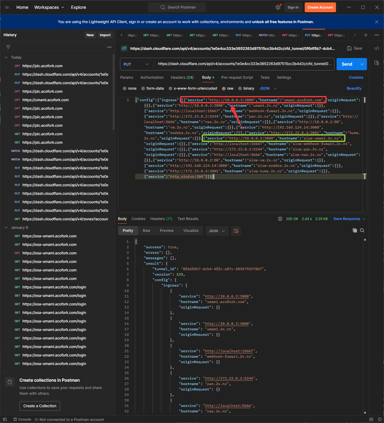Screen dimensions: 384x423
Task: Open help icon in status bar
Action: [x=380, y=419]
